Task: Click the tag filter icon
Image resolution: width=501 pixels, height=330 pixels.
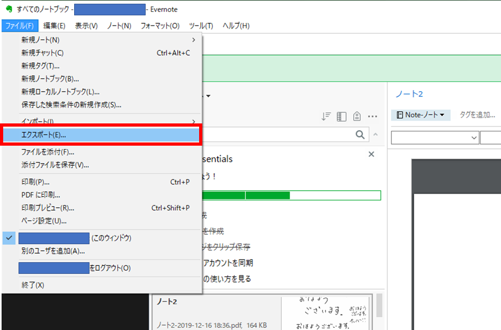Action: pyautogui.click(x=357, y=117)
